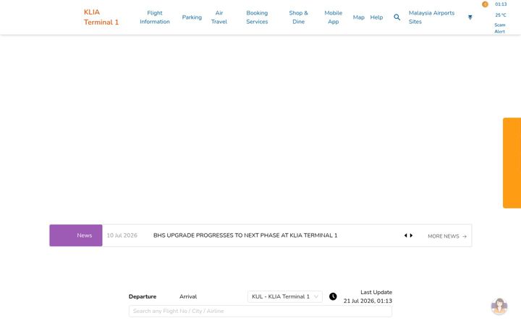521x326 pixels.
Task: Open the Booking Services menu
Action: click(257, 17)
